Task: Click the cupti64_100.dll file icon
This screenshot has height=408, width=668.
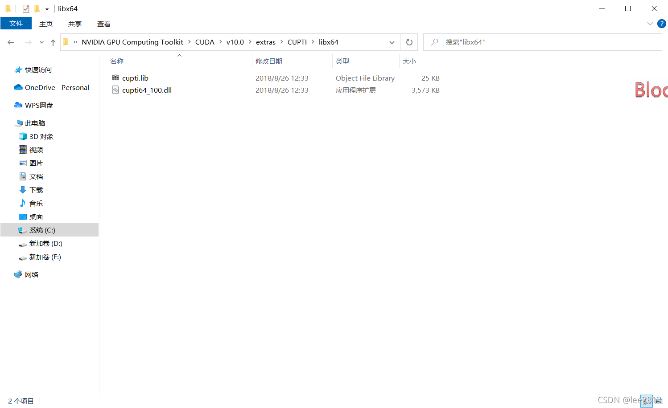Action: (115, 90)
